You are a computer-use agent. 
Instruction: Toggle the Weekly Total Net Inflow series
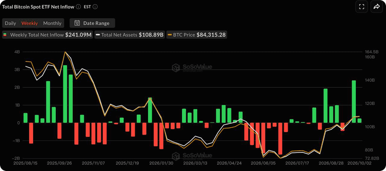click(47, 35)
